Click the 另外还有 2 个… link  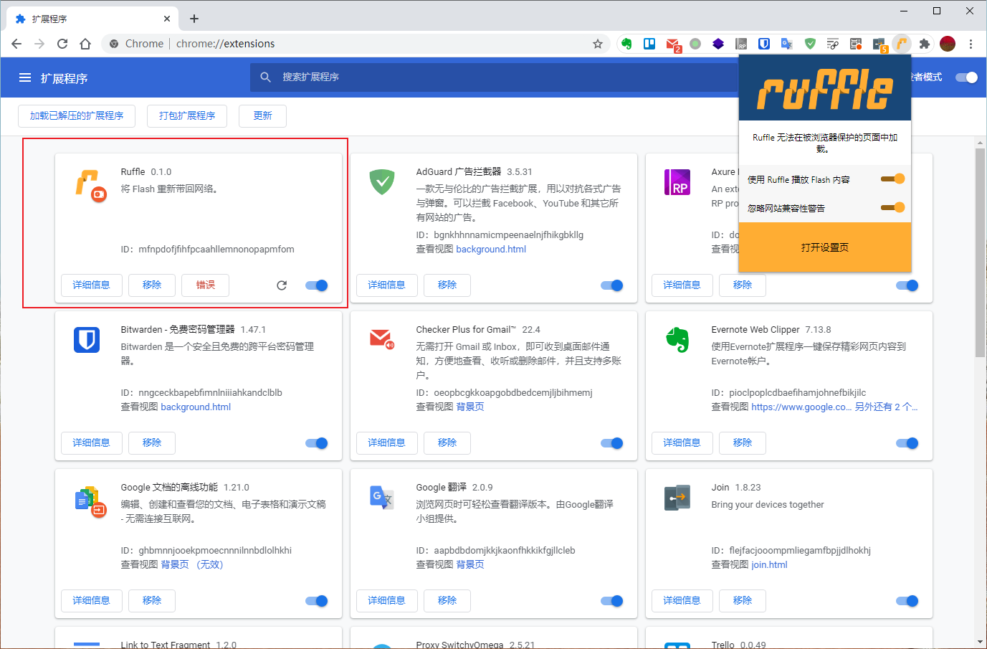pyautogui.click(x=886, y=407)
